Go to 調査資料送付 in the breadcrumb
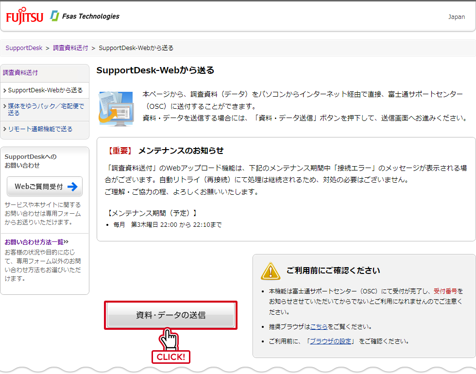Viewport: 476px width, 374px height. point(70,48)
